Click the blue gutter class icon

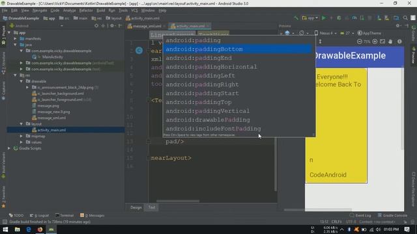pyautogui.click(x=139, y=51)
